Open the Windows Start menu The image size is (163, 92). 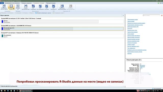click(x=2, y=91)
